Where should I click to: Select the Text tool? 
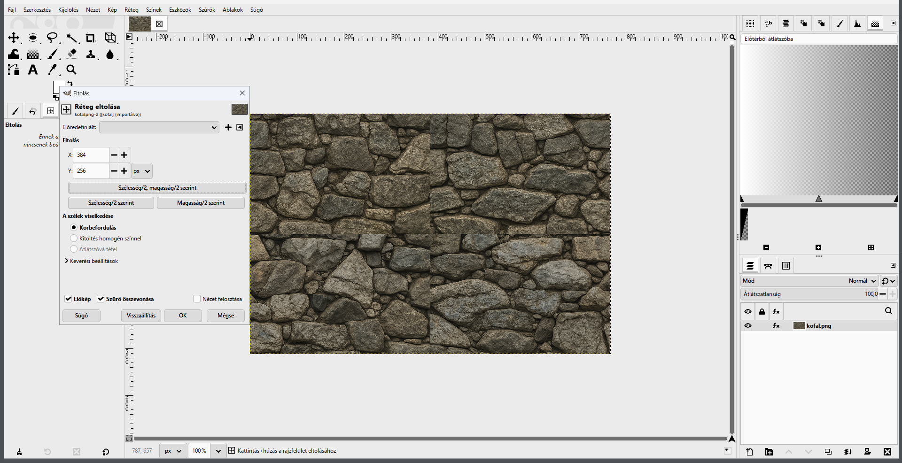pyautogui.click(x=33, y=70)
